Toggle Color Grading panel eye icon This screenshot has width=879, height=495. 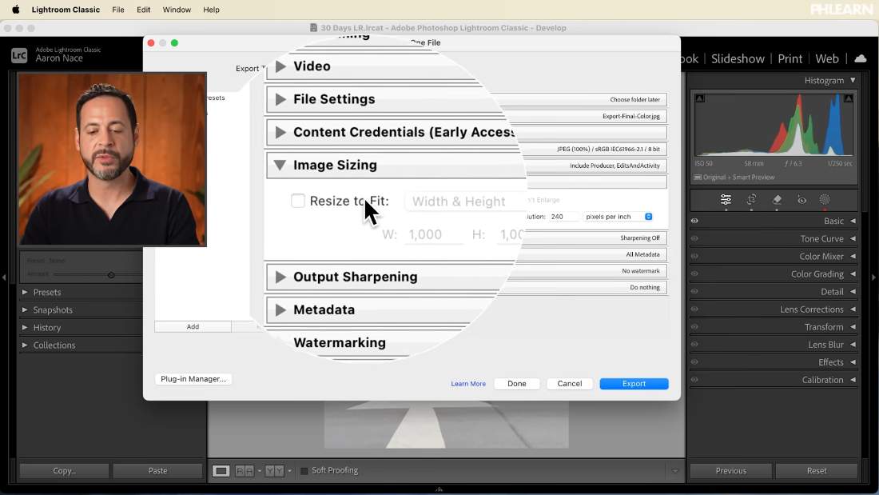point(694,273)
